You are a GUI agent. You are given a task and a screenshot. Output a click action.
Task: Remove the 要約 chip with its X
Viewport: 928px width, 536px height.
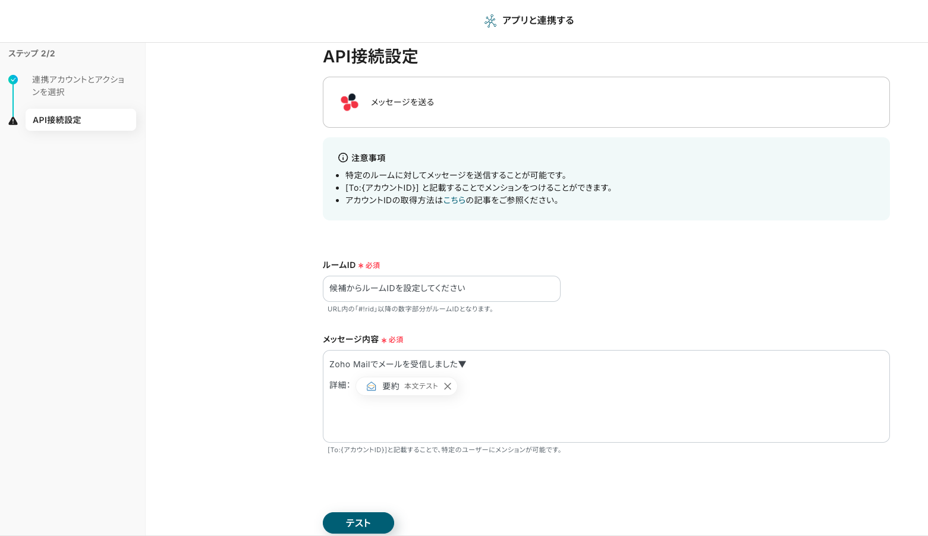[x=448, y=386]
